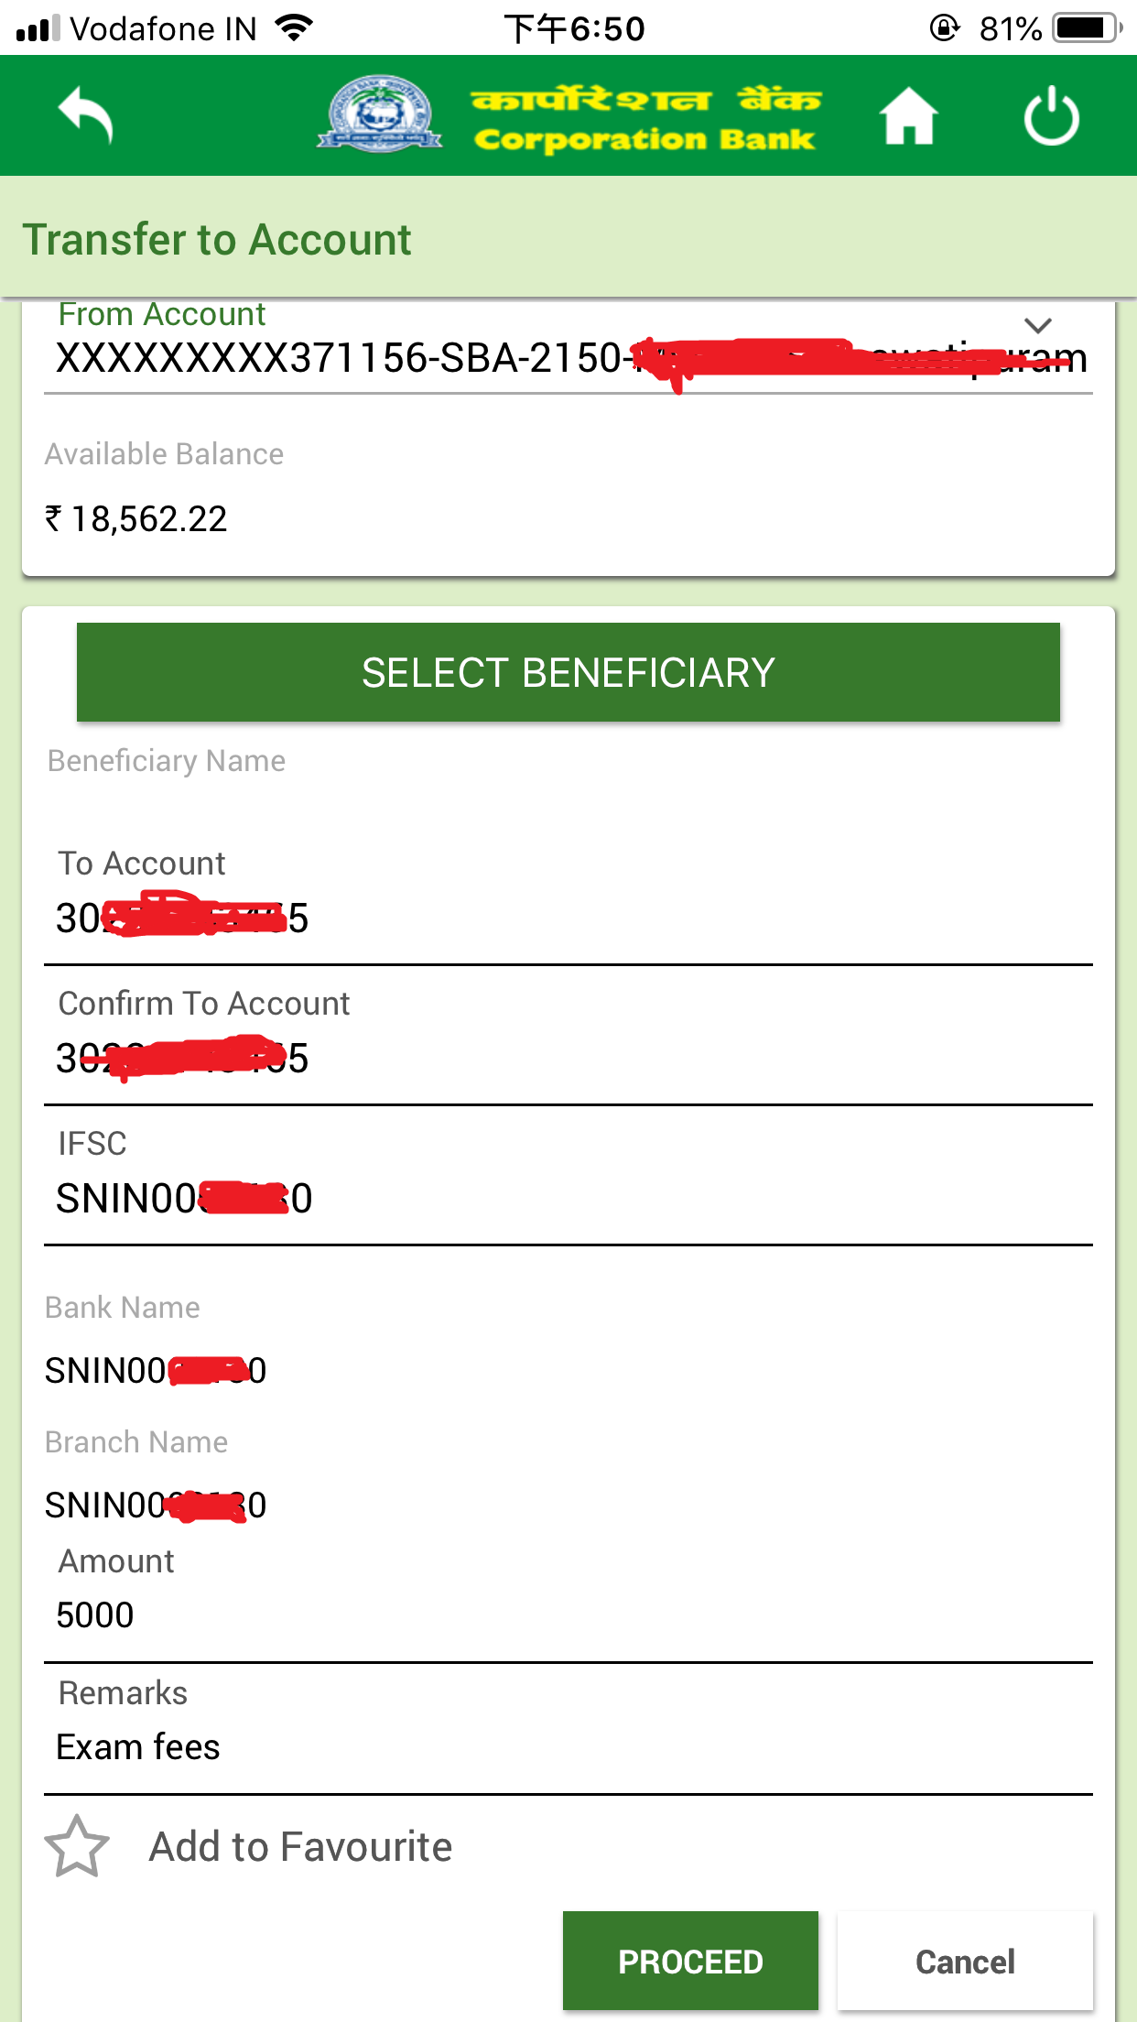Tap the Wi-Fi signal status icon
The width and height of the screenshot is (1137, 2022).
tap(294, 28)
